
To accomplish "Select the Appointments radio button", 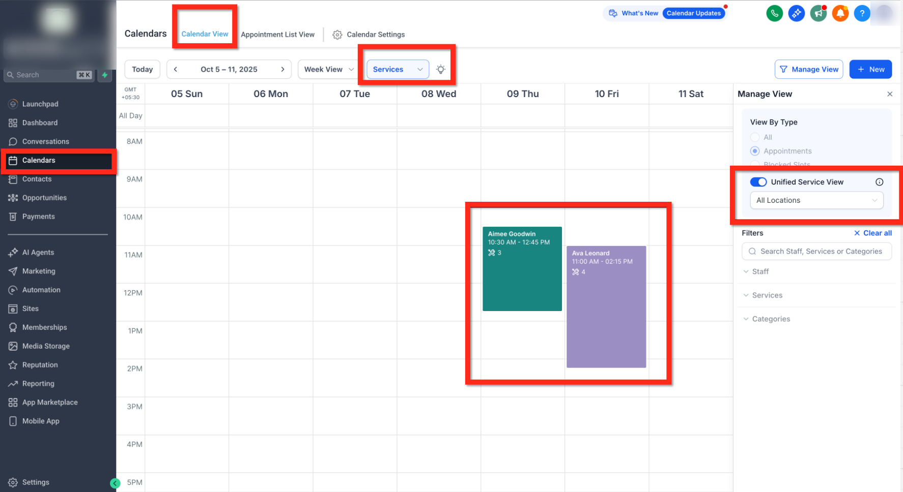I will [755, 151].
